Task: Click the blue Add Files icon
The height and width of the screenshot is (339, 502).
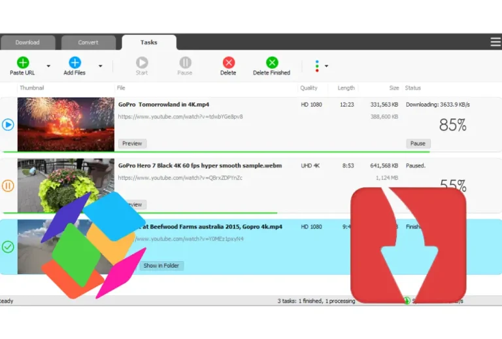Action: click(75, 62)
